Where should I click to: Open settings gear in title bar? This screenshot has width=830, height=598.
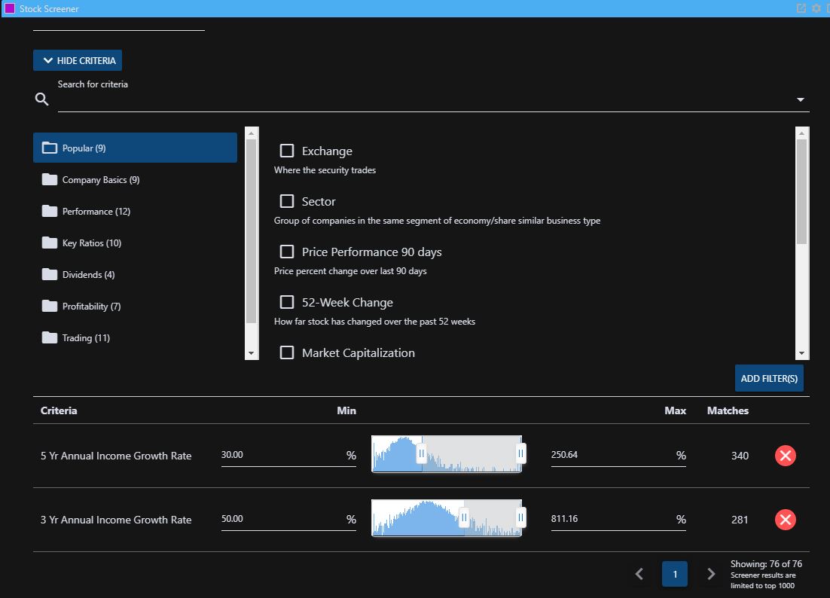point(816,8)
